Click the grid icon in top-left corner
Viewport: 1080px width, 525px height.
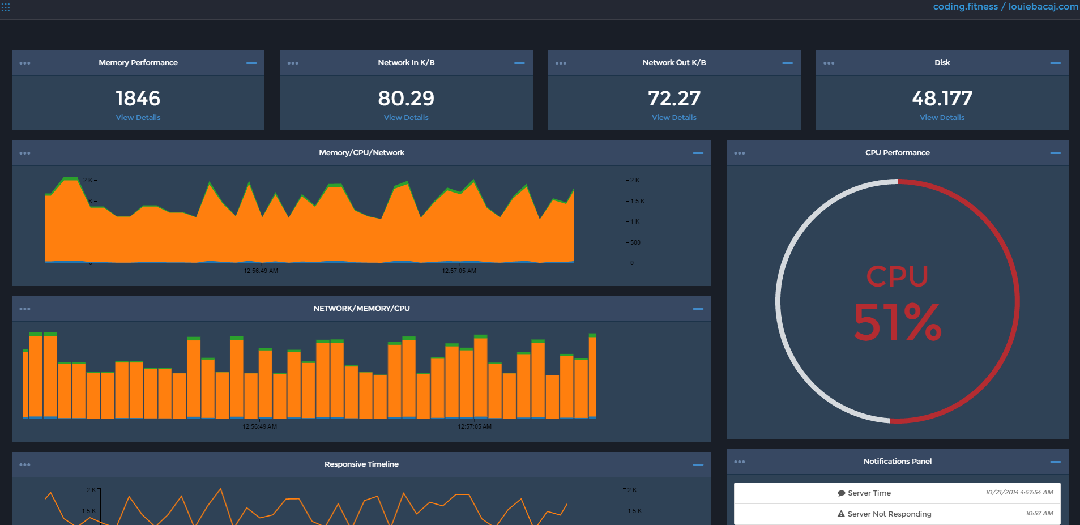(x=6, y=7)
